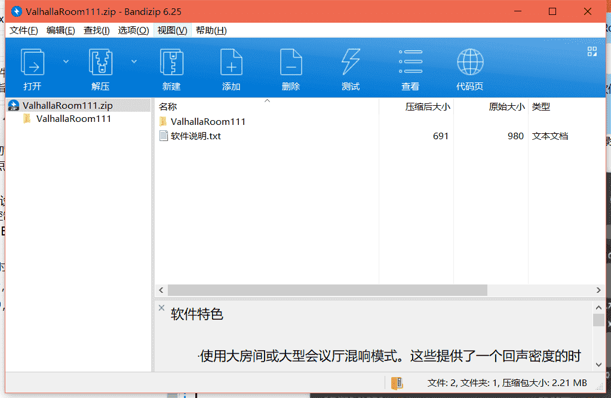Click the preview pane scroll down arrow
The image size is (611, 398).
pyautogui.click(x=598, y=365)
